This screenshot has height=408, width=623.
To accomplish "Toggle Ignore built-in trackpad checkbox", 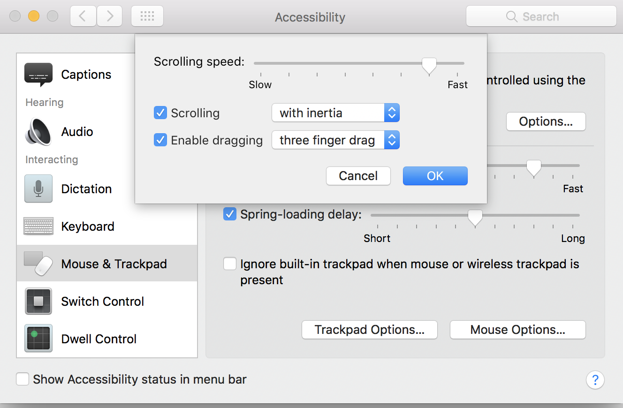I will pyautogui.click(x=230, y=264).
